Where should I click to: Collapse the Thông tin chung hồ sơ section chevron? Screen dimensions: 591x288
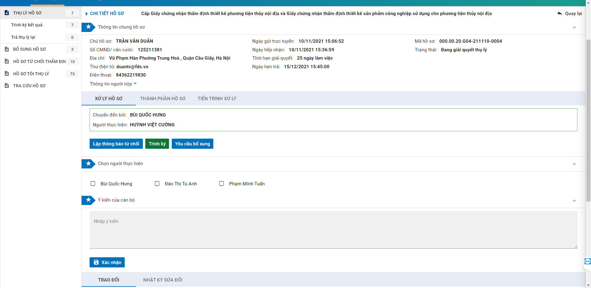pos(574,27)
